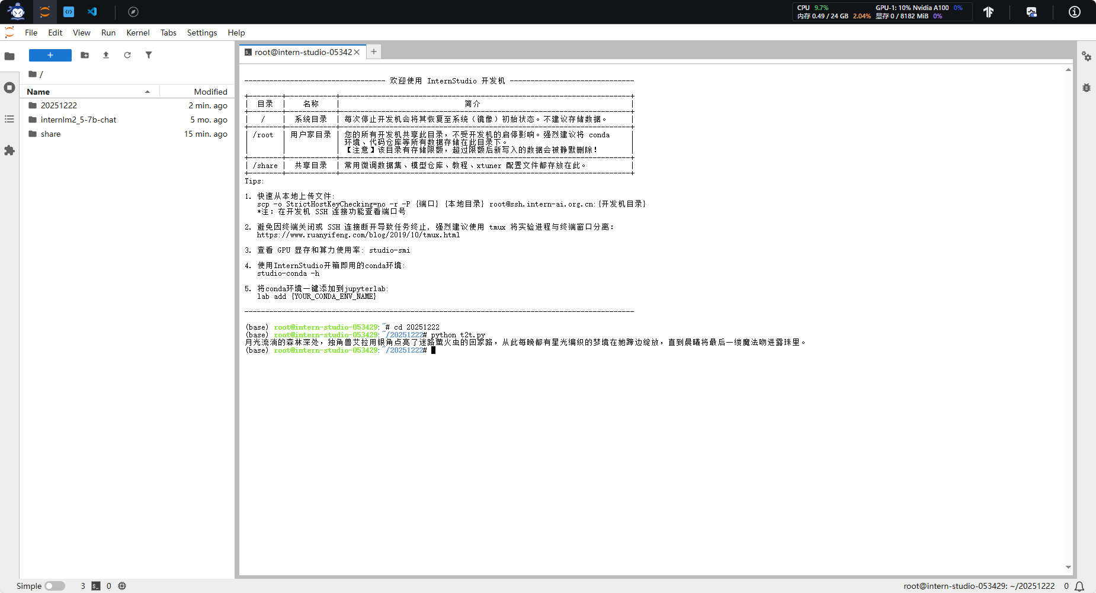
Task: Open the extension manager sidebar
Action: (9, 150)
